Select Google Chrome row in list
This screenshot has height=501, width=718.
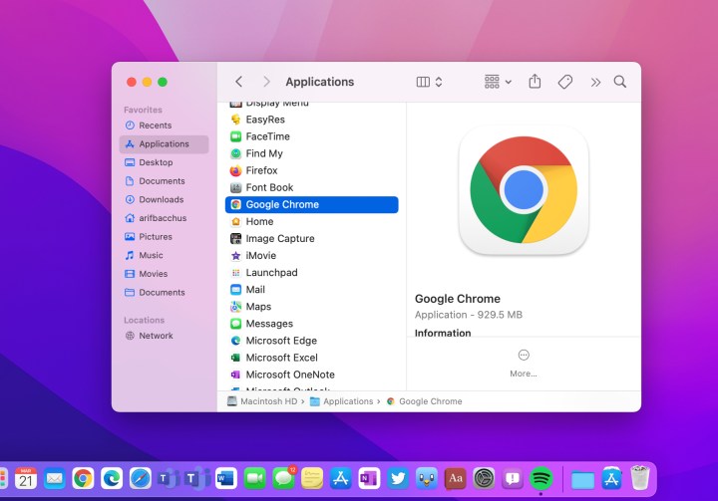pyautogui.click(x=312, y=204)
